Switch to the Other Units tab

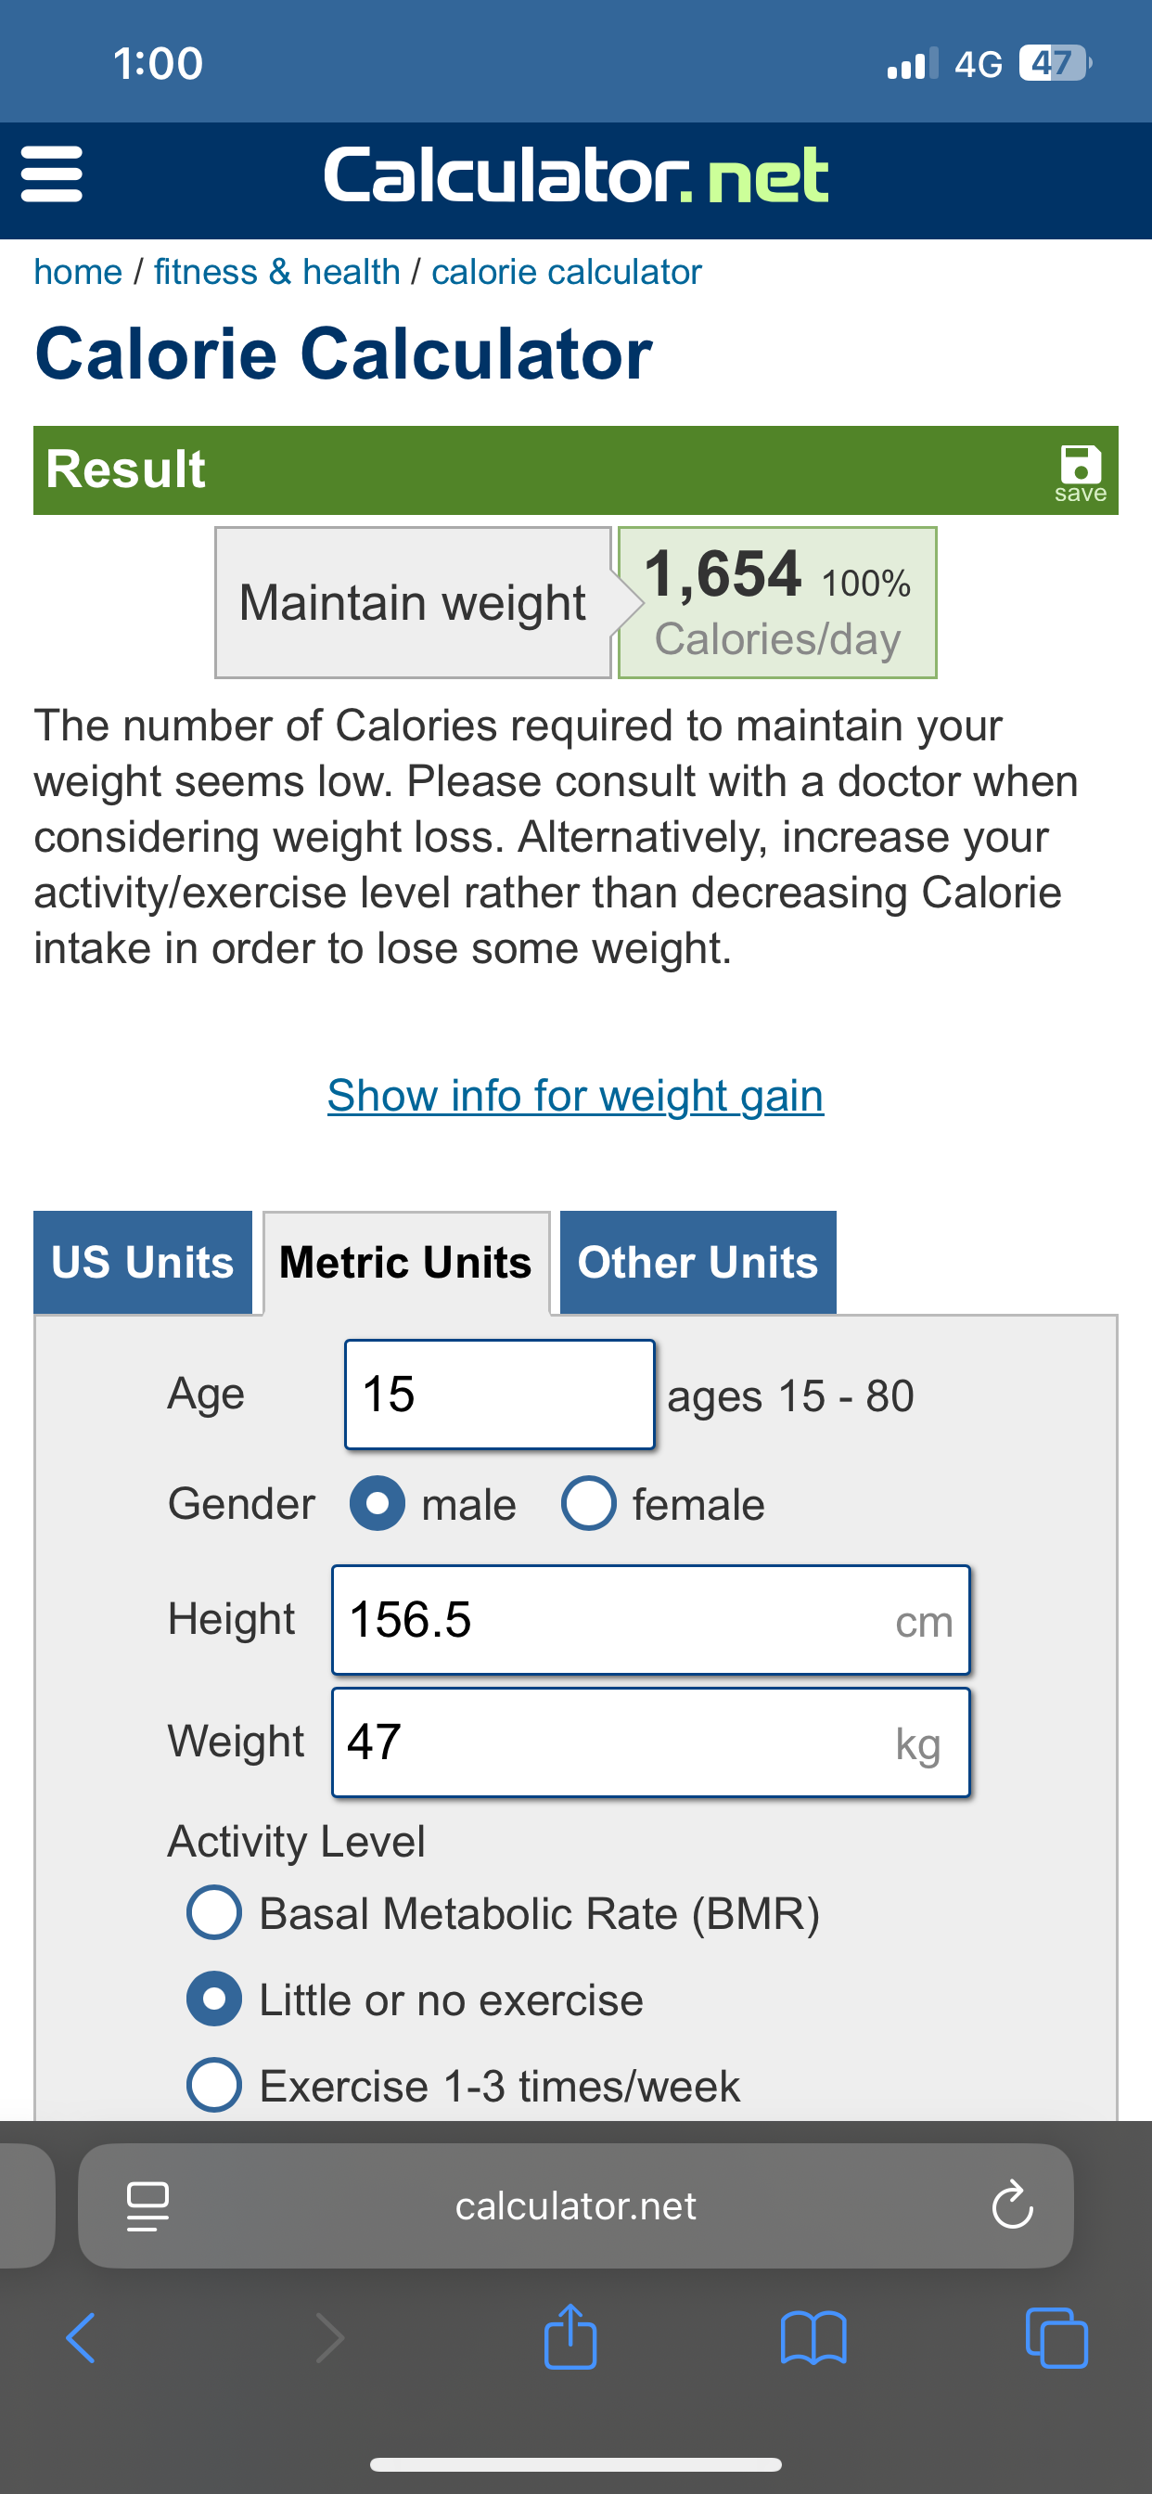coord(698,1263)
